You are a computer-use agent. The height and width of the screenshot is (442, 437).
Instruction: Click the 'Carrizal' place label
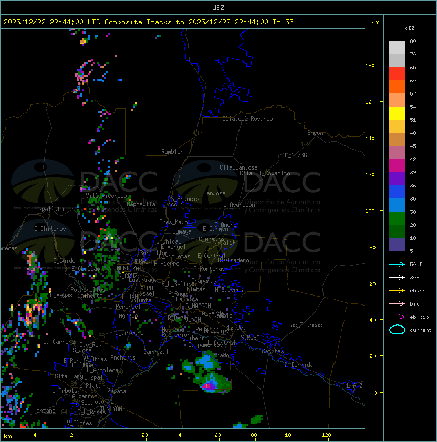(x=155, y=352)
